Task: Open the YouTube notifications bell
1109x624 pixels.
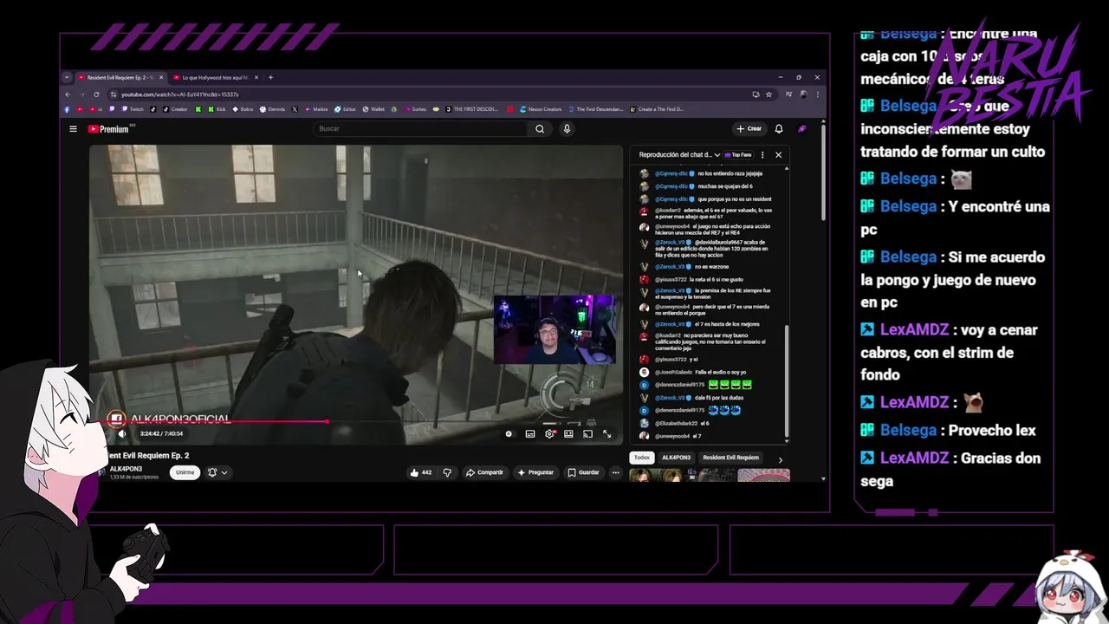Action: (779, 129)
